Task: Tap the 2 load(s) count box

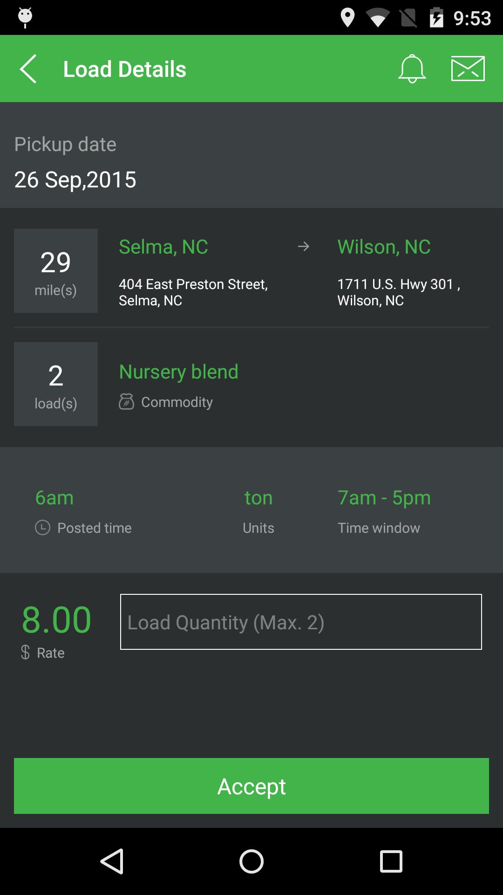Action: pos(56,384)
